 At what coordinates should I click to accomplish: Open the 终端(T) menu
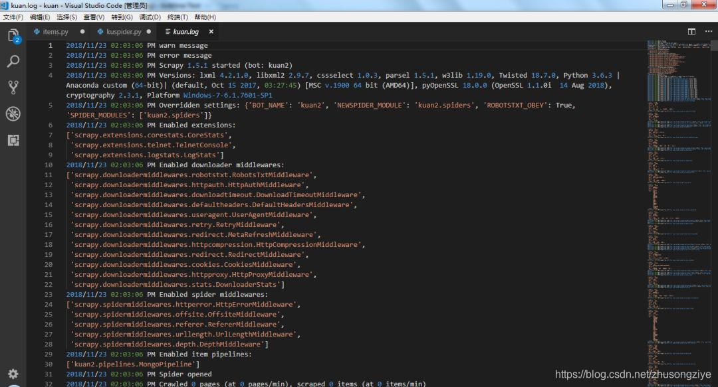tap(178, 17)
